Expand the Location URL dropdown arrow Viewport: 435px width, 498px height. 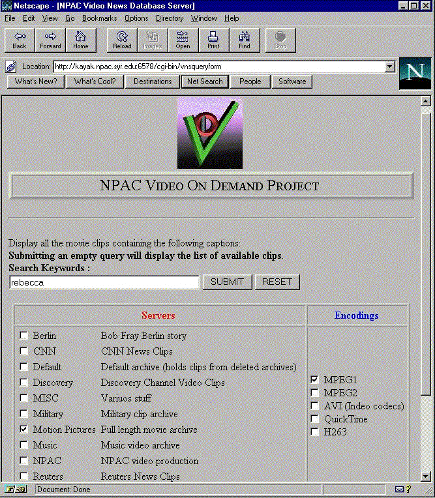[x=389, y=66]
